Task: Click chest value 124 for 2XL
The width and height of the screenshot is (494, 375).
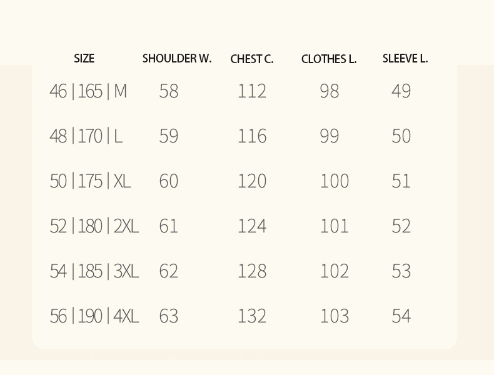Action: (252, 226)
